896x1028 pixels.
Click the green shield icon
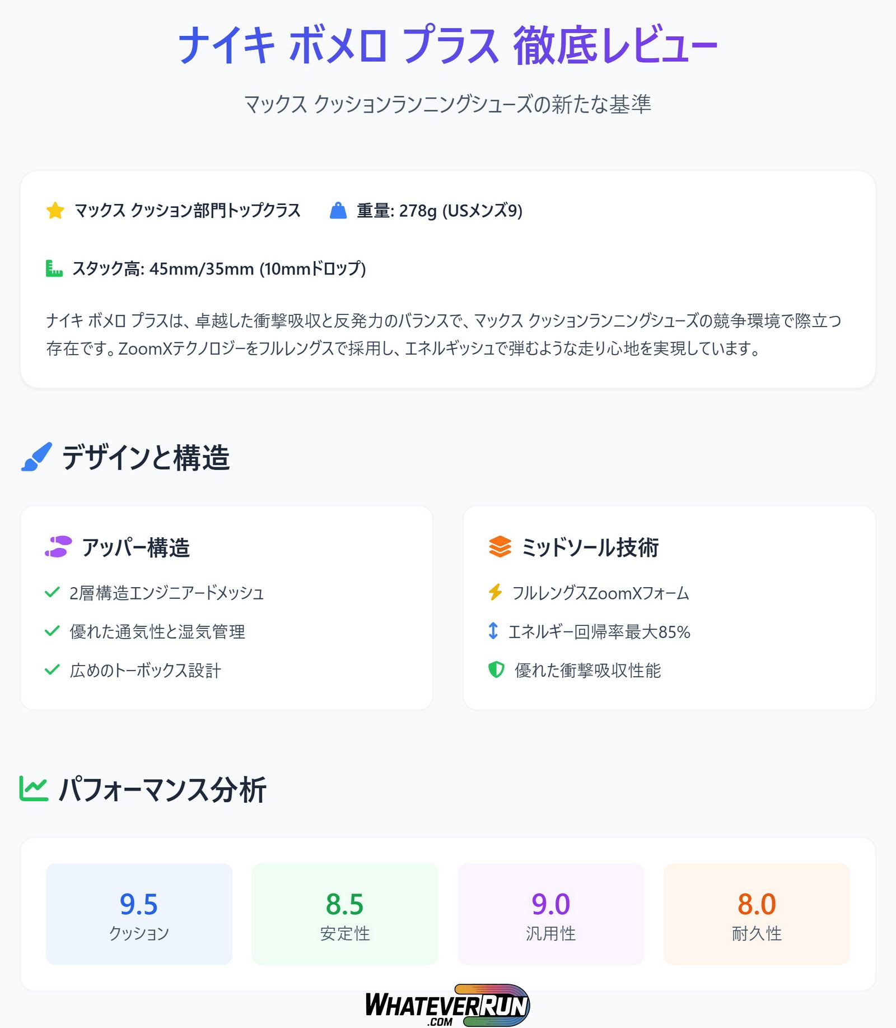click(x=496, y=669)
